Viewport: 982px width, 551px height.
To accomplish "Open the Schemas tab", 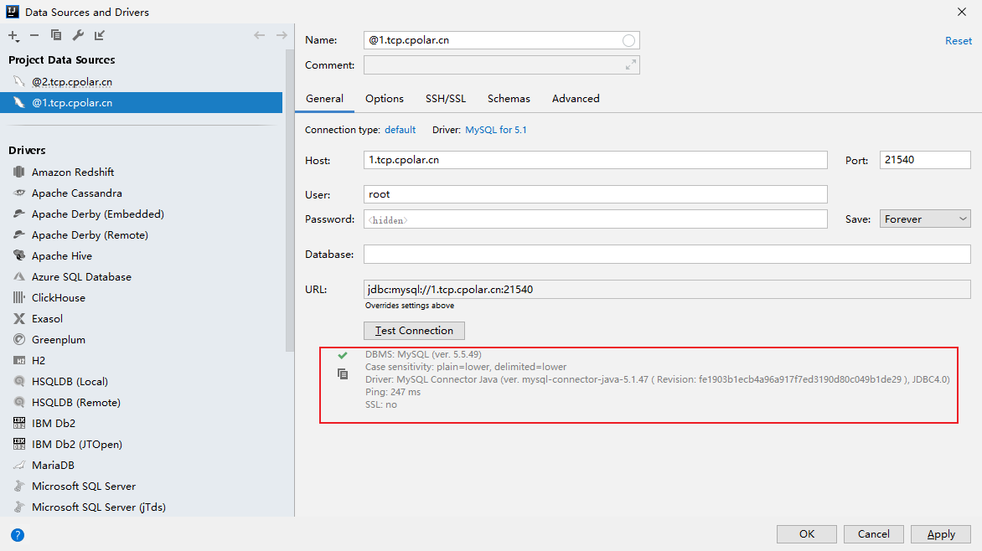I will pos(509,99).
